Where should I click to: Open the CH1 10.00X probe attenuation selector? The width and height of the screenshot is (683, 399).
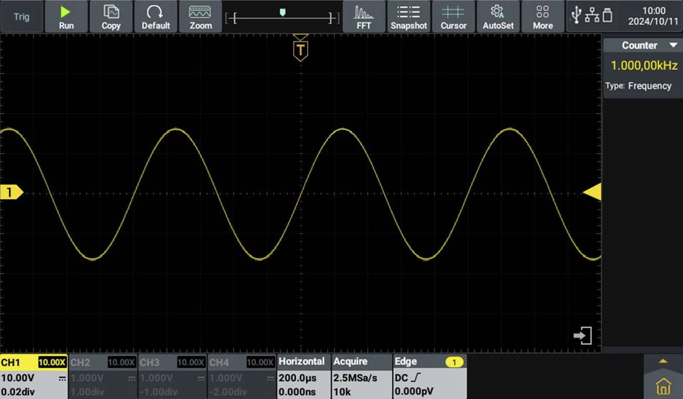coord(52,362)
